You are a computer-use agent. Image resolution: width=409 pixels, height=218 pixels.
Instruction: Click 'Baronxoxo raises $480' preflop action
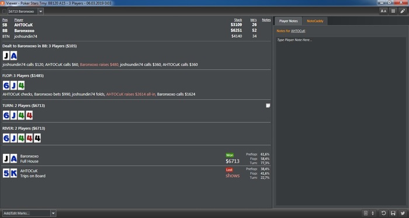pyautogui.click(x=99, y=65)
